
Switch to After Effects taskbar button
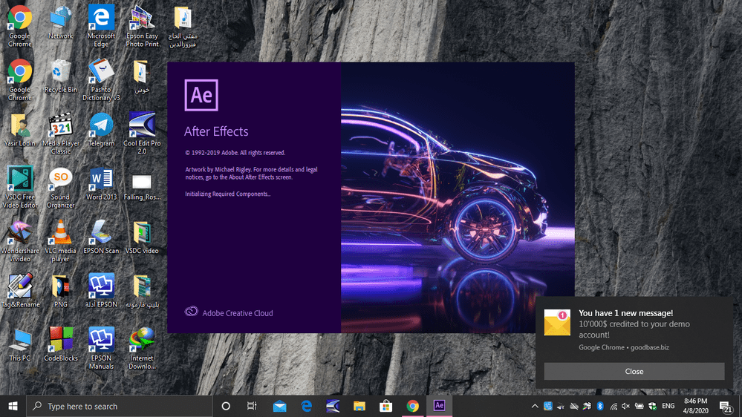pos(439,406)
